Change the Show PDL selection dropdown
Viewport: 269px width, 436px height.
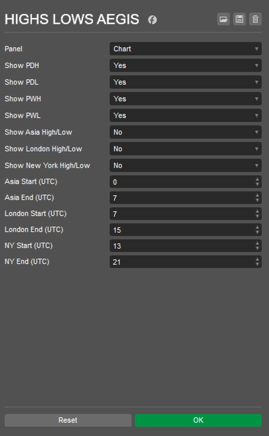(x=185, y=82)
